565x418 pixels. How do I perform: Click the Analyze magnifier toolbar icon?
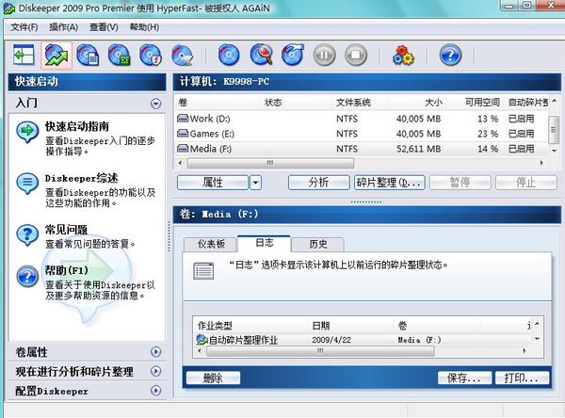[261, 56]
